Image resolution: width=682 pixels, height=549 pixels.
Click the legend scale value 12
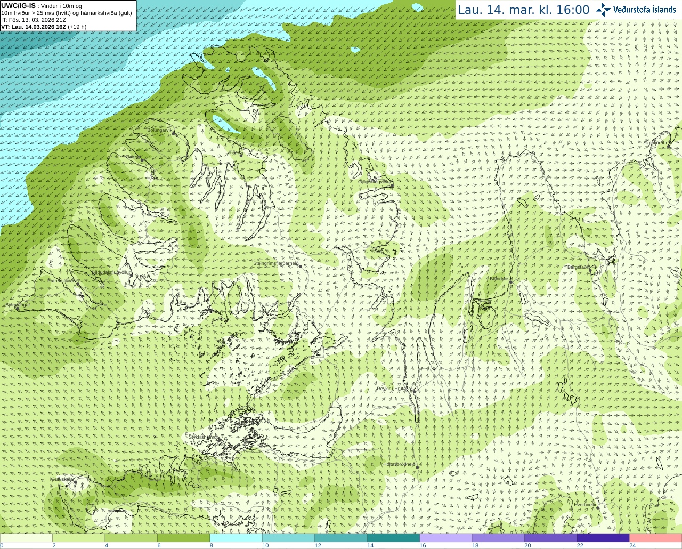tap(318, 545)
